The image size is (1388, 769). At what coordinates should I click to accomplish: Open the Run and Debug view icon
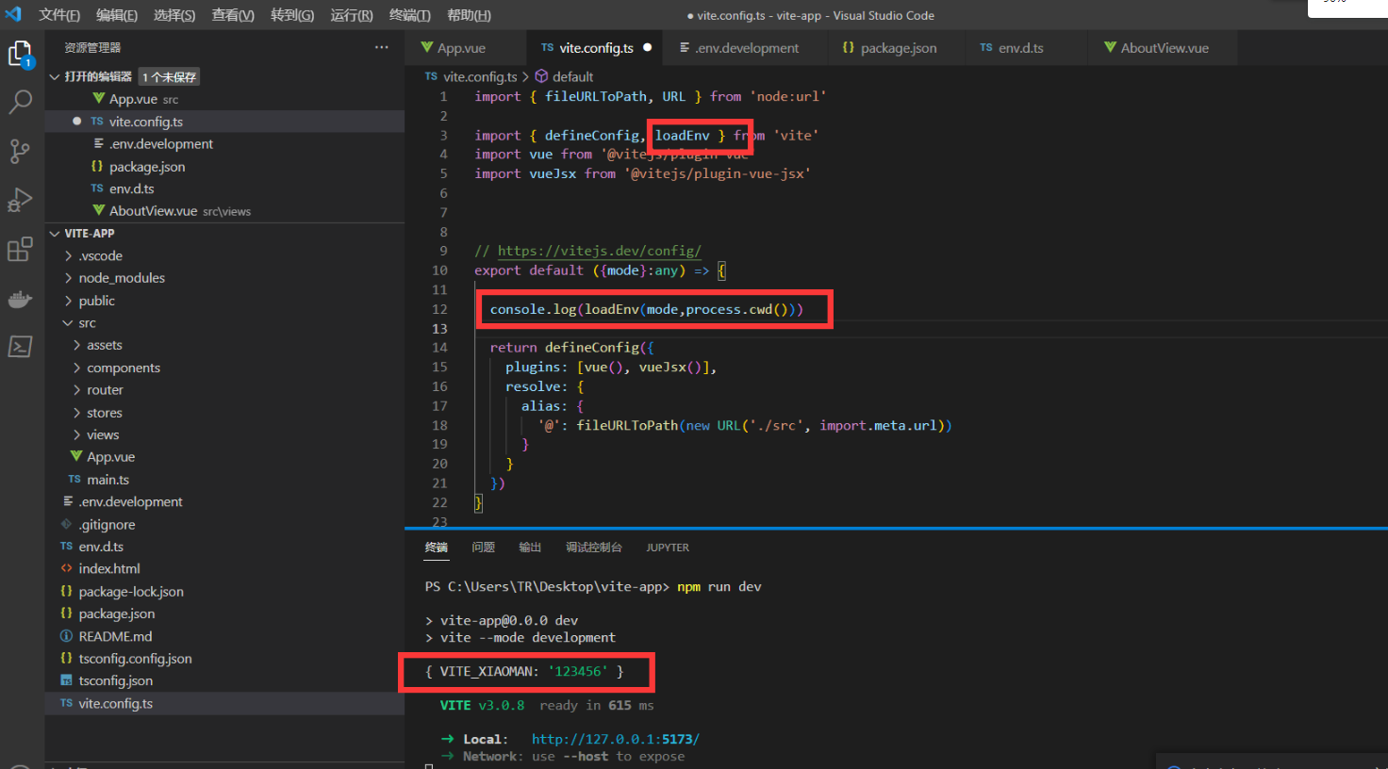tap(20, 200)
